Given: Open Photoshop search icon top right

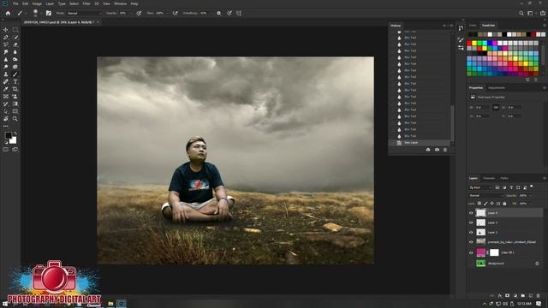Looking at the screenshot, I should 521,14.
